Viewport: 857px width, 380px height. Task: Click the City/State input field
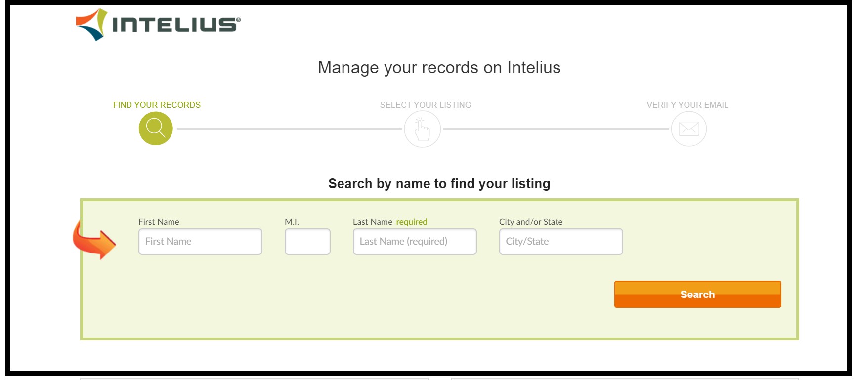click(x=561, y=242)
